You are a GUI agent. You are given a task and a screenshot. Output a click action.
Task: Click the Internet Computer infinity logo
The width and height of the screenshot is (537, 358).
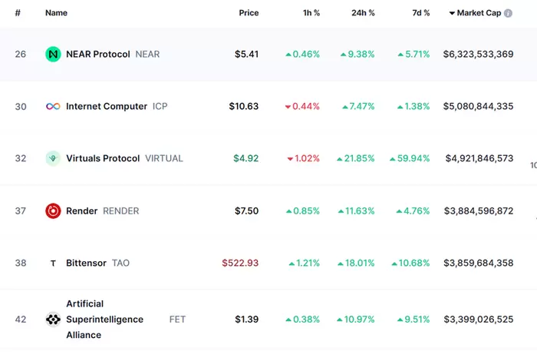[53, 107]
